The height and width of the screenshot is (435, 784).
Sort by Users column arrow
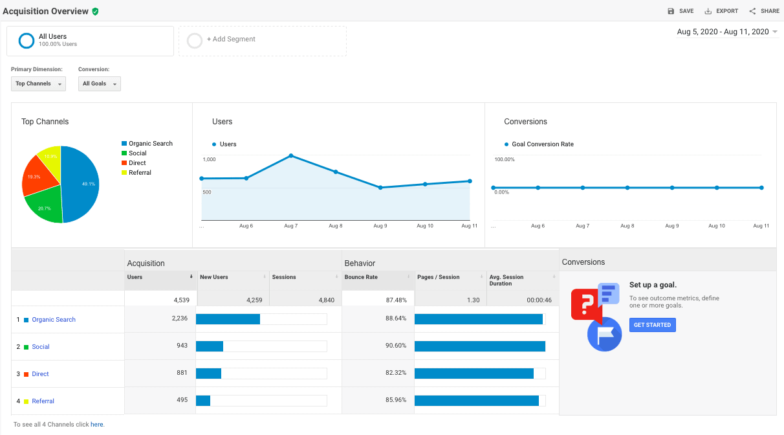[x=191, y=277]
